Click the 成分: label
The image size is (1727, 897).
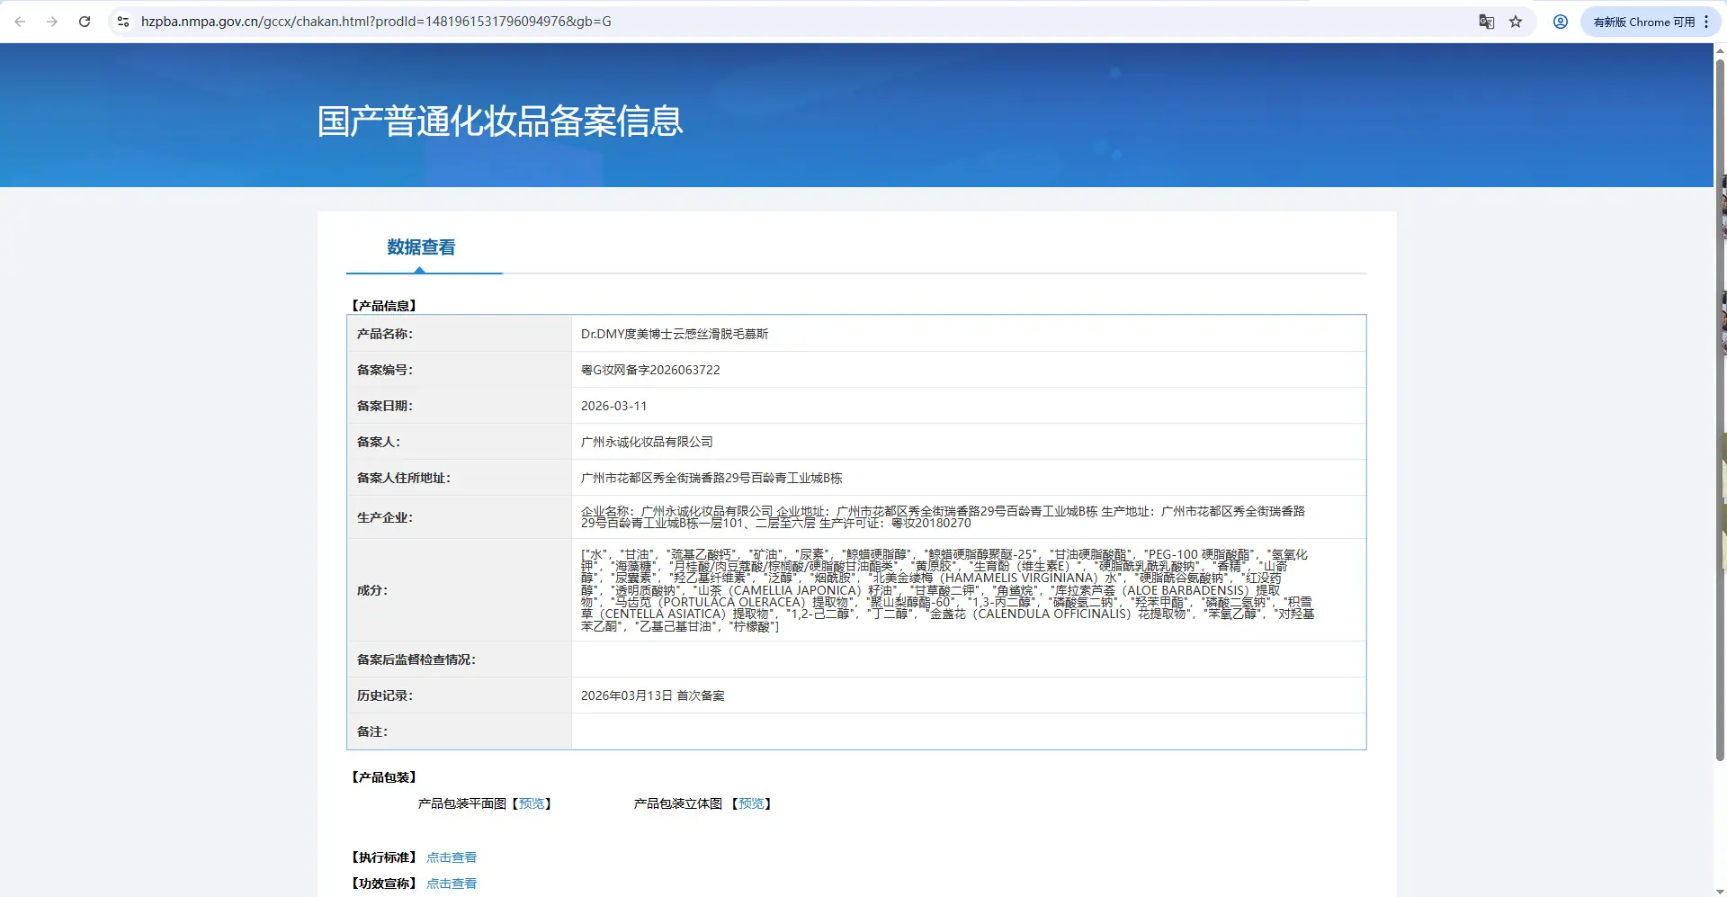[371, 590]
